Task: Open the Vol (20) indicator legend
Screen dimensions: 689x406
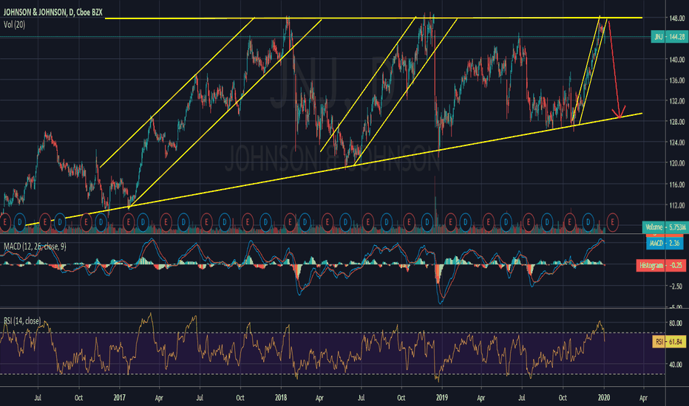Action: tap(15, 25)
